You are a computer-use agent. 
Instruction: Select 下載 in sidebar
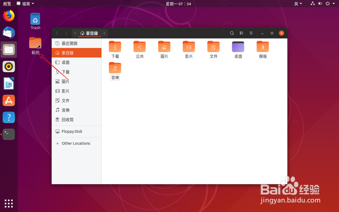(x=77, y=72)
